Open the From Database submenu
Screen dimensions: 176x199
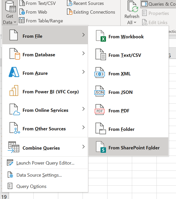click(x=45, y=53)
